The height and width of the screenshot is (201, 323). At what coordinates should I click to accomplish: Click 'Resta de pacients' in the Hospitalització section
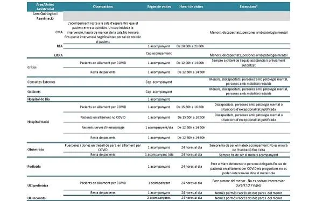point(103,138)
